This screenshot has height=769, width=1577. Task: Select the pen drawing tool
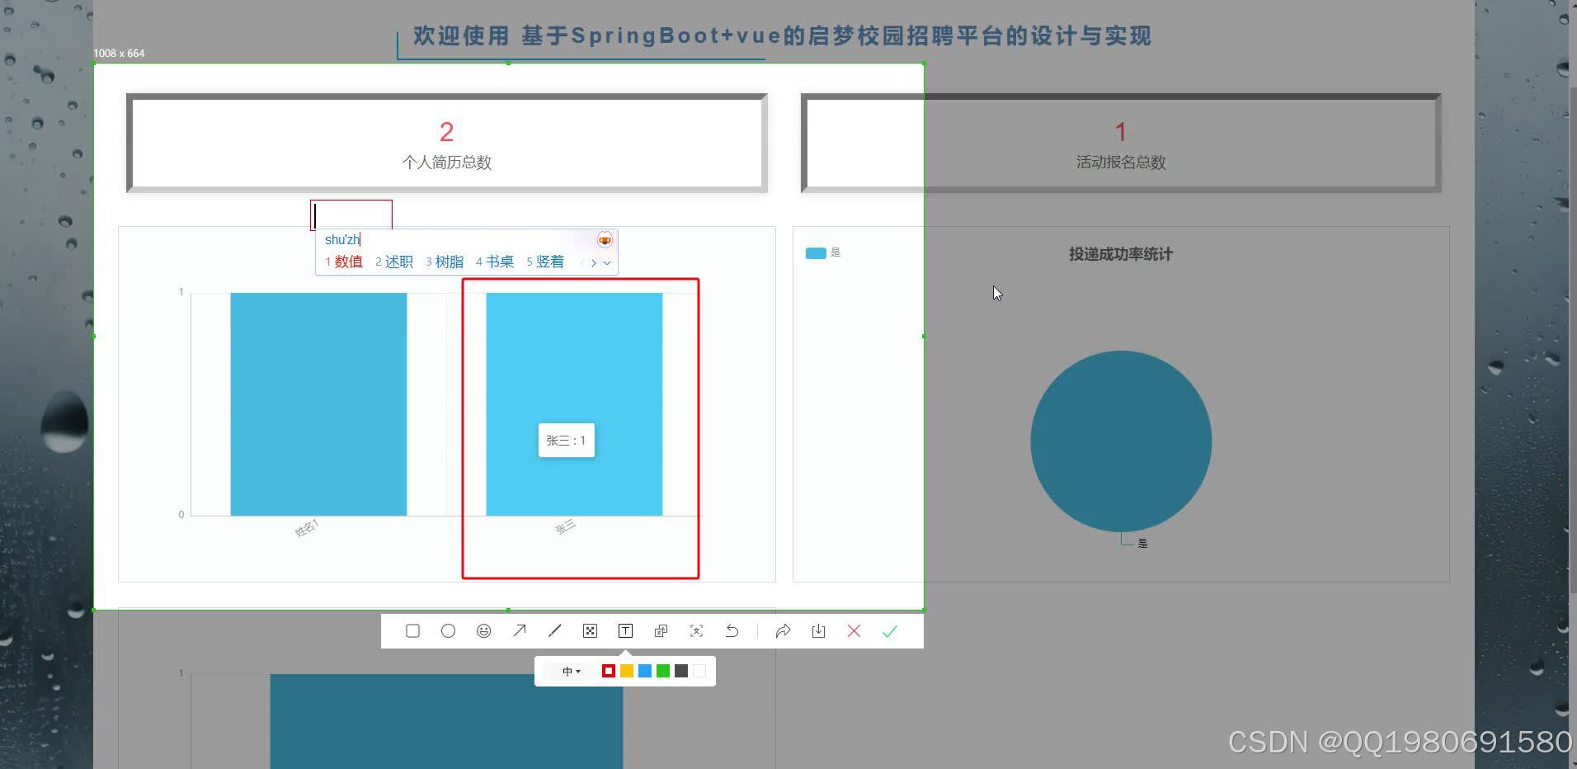click(554, 630)
